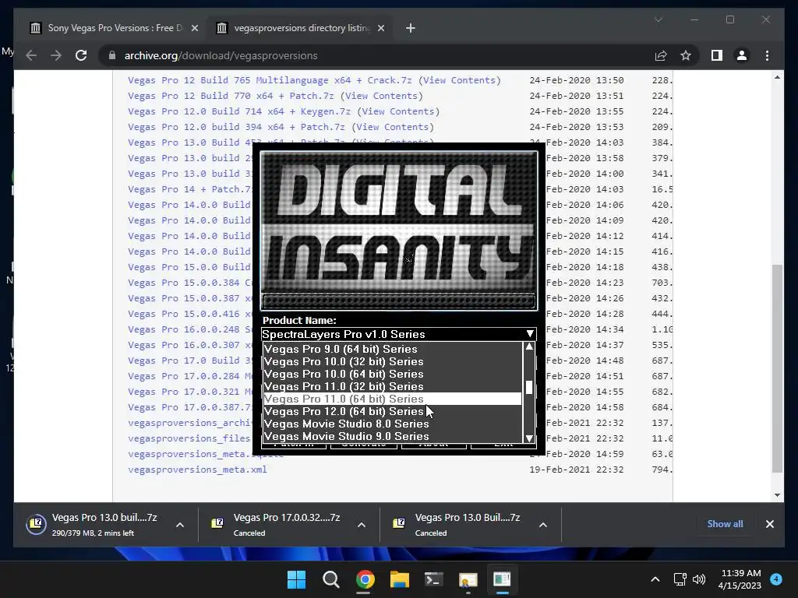
Task: Close the Sony Vegas Pro Versions tab
Action: tap(194, 28)
